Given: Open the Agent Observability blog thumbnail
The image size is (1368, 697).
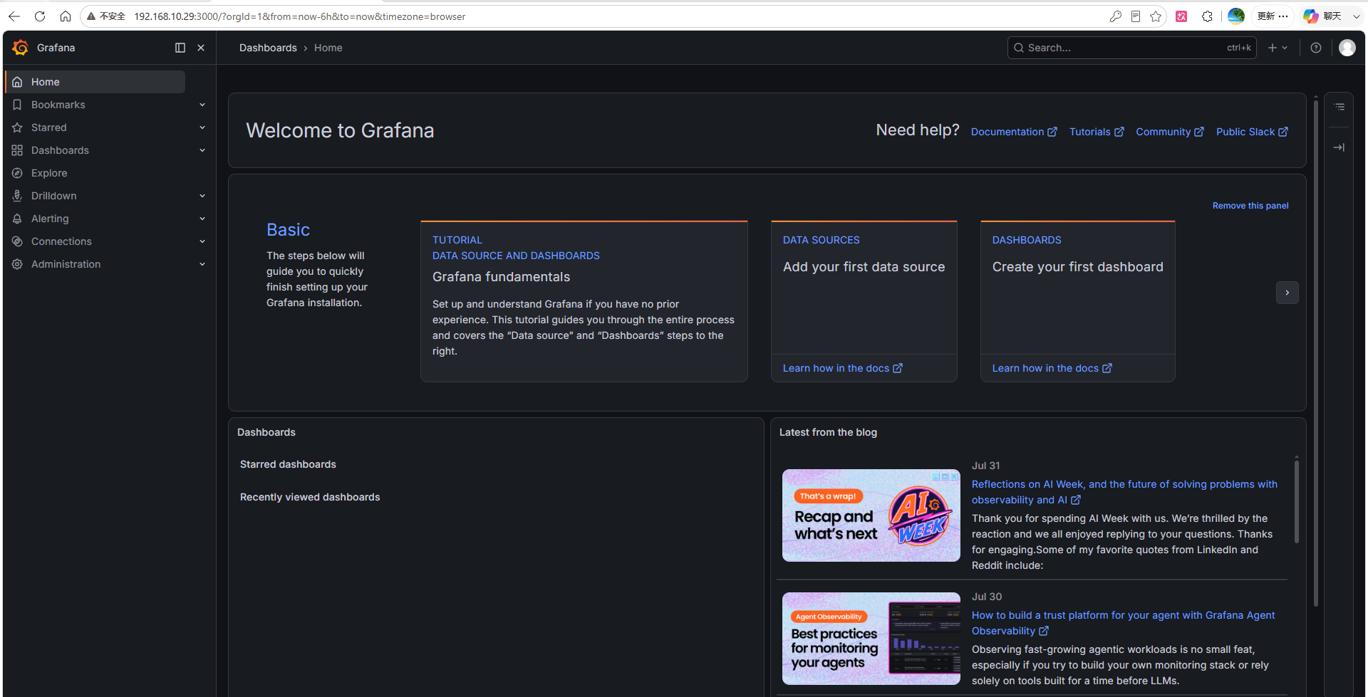Looking at the screenshot, I should pyautogui.click(x=871, y=639).
